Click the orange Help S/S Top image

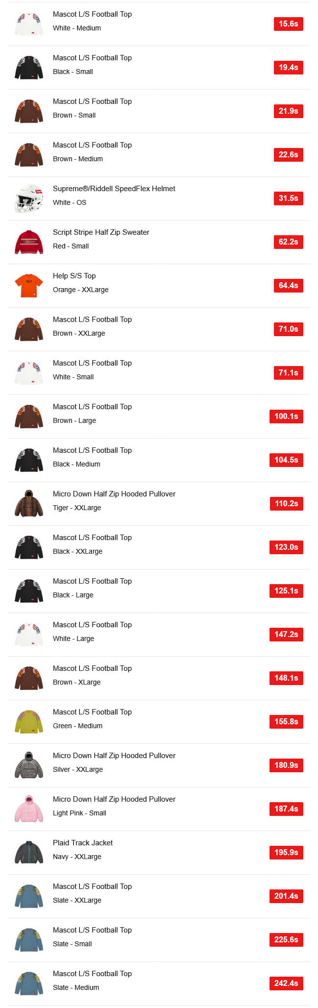[29, 286]
